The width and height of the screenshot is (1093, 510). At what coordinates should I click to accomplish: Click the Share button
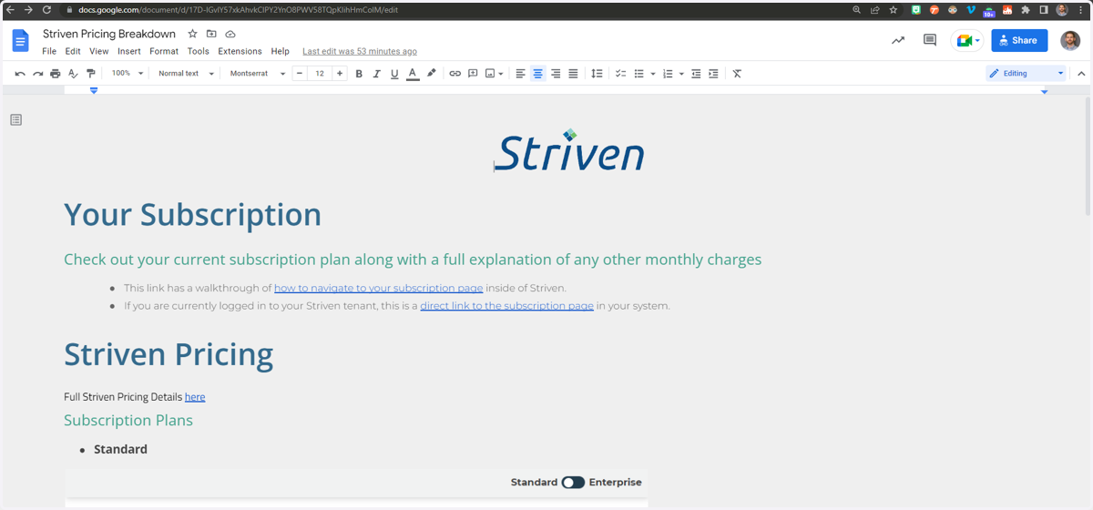pyautogui.click(x=1019, y=40)
